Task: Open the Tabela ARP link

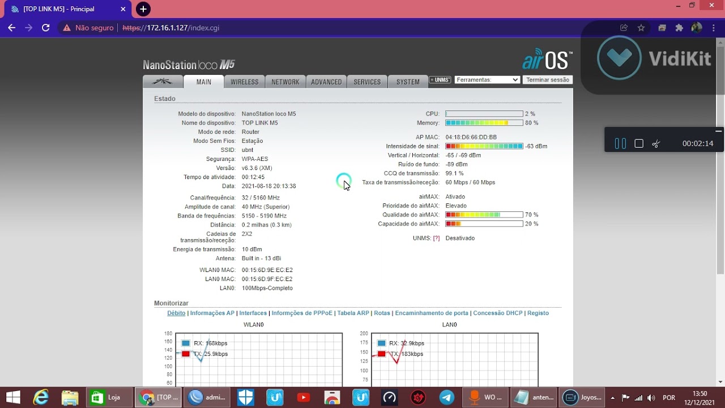Action: (353, 313)
